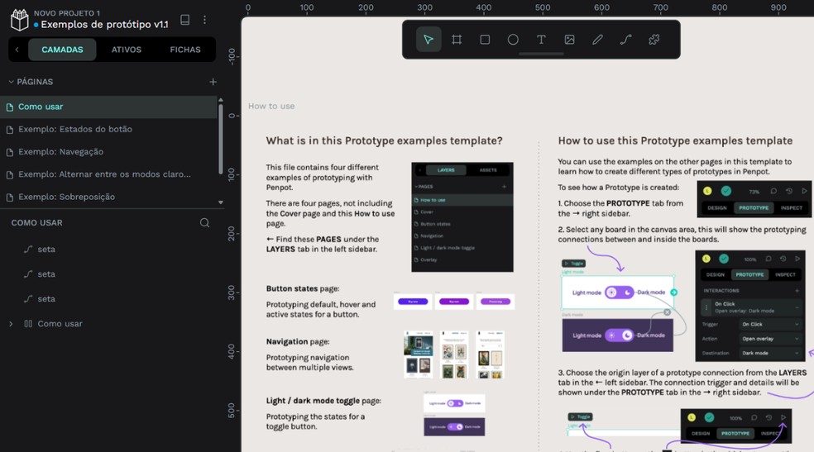Click the How to use board title

coord(271,107)
